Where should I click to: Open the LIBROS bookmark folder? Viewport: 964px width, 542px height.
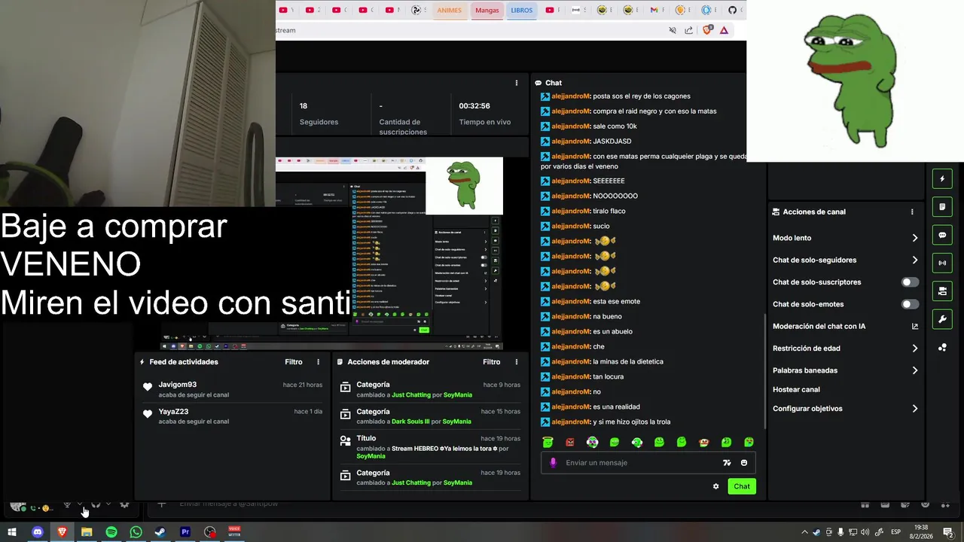pos(521,10)
